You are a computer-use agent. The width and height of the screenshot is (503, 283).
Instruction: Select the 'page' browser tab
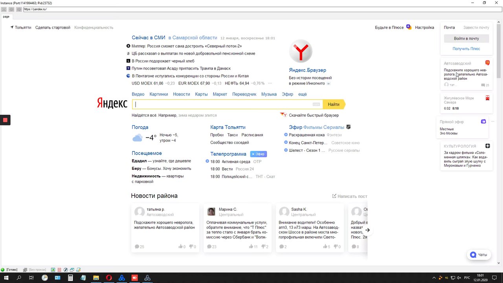pyautogui.click(x=6, y=17)
